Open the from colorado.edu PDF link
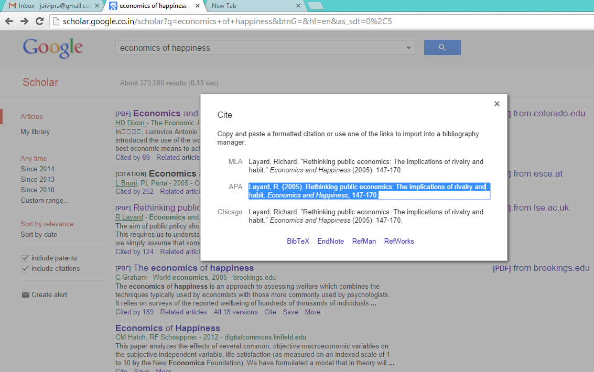The width and height of the screenshot is (594, 372). (x=548, y=113)
